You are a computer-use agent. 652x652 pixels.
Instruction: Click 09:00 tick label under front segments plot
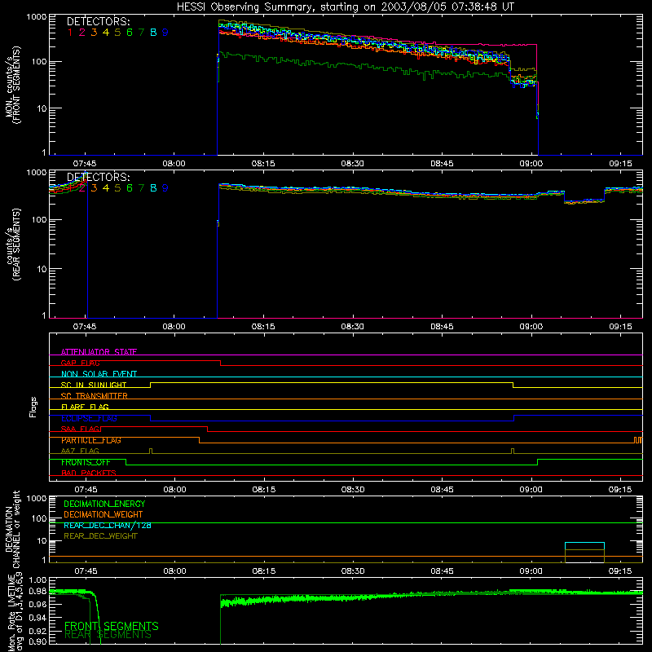[531, 164]
